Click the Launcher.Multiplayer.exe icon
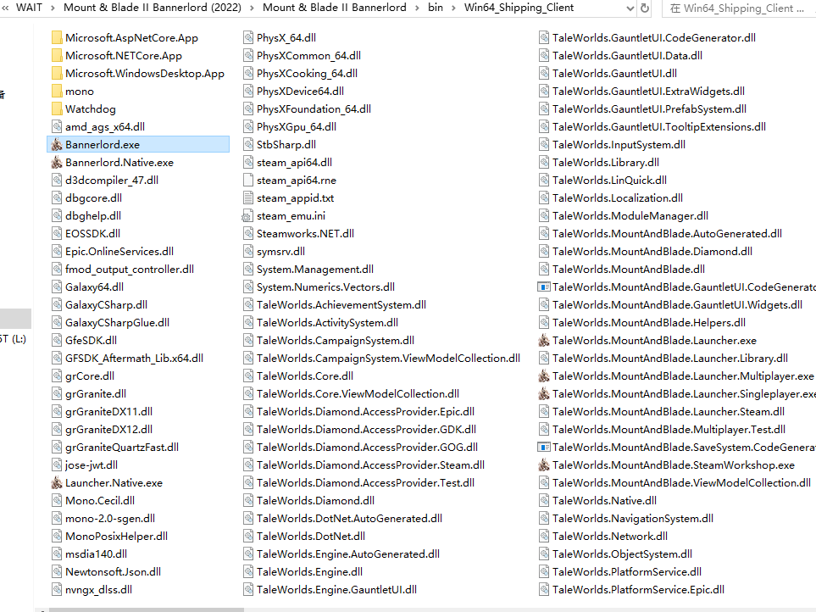 tap(544, 376)
